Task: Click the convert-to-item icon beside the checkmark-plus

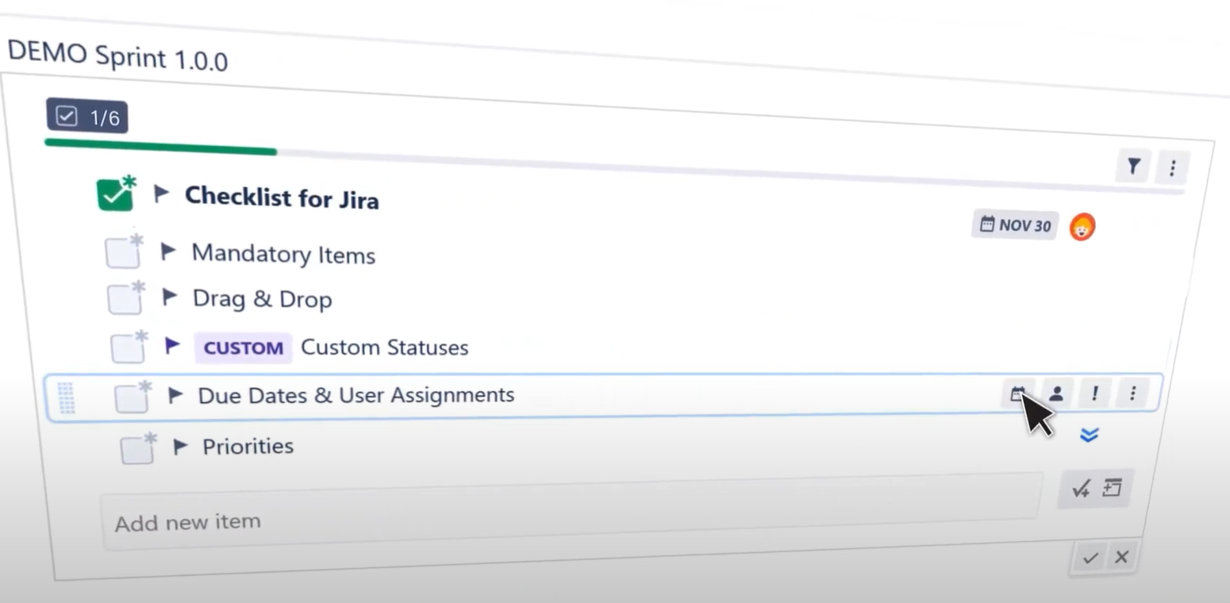Action: point(1111,488)
